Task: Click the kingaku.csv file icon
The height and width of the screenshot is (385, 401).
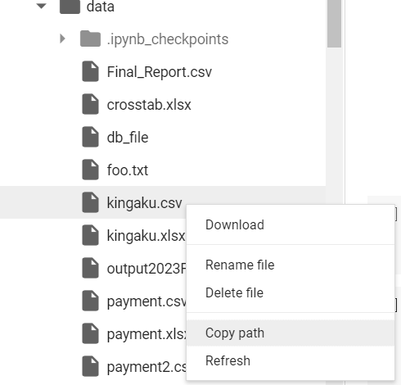Action: click(x=90, y=202)
